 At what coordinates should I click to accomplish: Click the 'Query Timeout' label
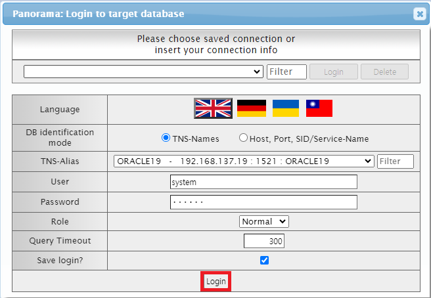pos(60,241)
